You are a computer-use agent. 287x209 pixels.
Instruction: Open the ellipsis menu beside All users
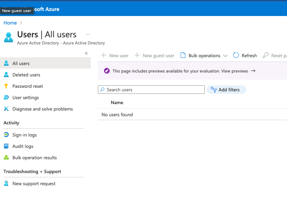[88, 34]
